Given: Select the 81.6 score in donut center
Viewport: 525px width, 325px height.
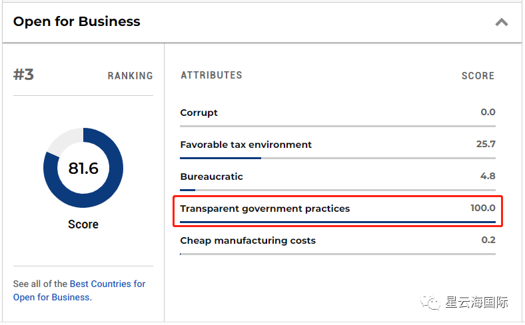Looking at the screenshot, I should pos(83,168).
